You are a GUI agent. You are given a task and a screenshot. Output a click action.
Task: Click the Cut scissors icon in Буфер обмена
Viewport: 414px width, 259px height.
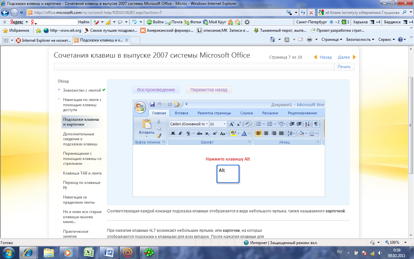[x=158, y=121]
